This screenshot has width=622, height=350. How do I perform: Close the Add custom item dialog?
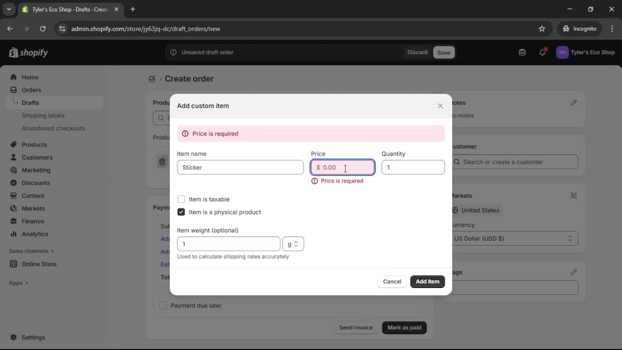(440, 106)
